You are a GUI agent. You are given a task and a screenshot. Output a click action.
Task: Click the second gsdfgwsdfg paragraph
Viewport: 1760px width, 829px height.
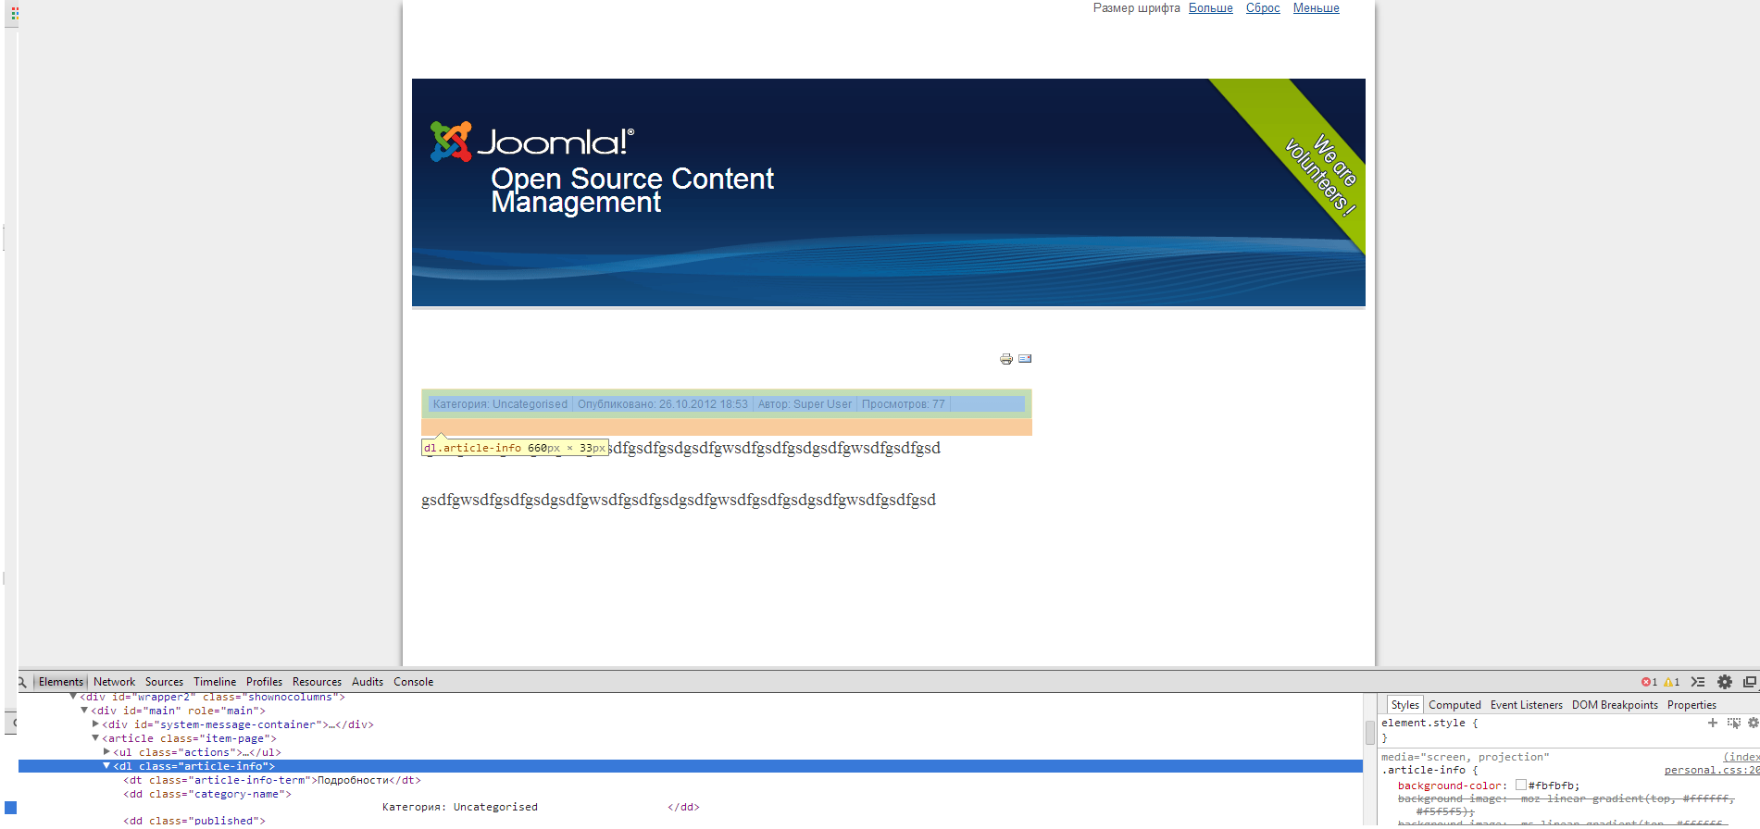tap(679, 500)
